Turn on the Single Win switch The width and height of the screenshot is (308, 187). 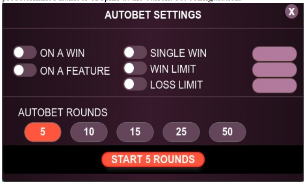[x=135, y=52]
